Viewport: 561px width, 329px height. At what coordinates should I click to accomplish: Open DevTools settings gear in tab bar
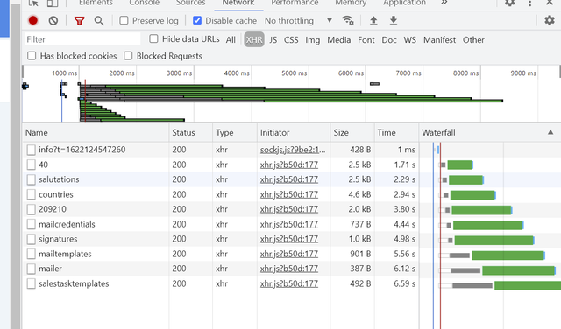509,3
